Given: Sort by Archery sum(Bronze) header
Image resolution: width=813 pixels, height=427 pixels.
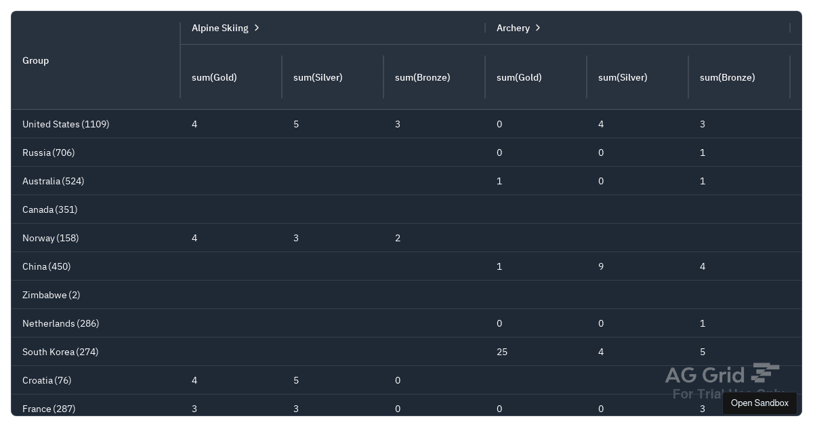Looking at the screenshot, I should tap(739, 77).
